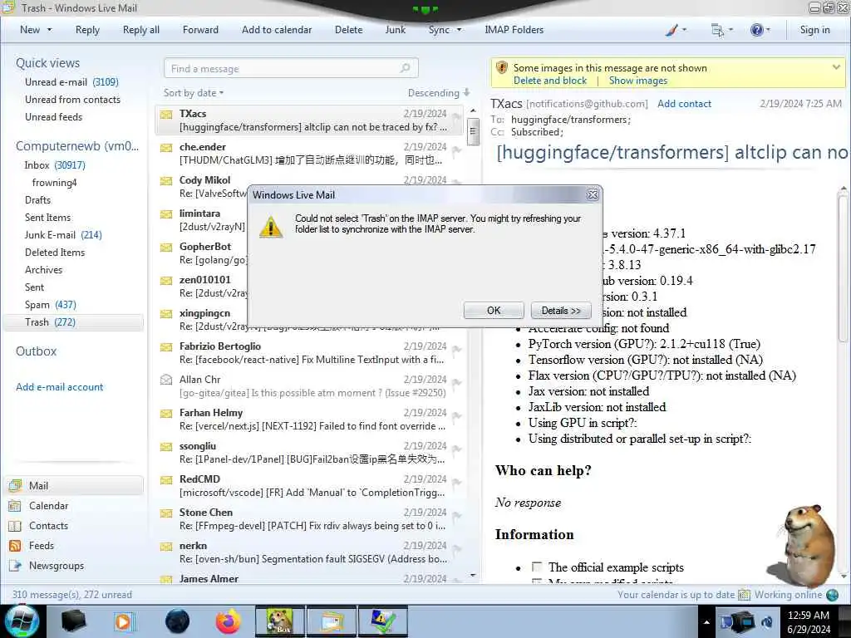Toggle the Descending sort order
This screenshot has width=851, height=638.
[439, 93]
